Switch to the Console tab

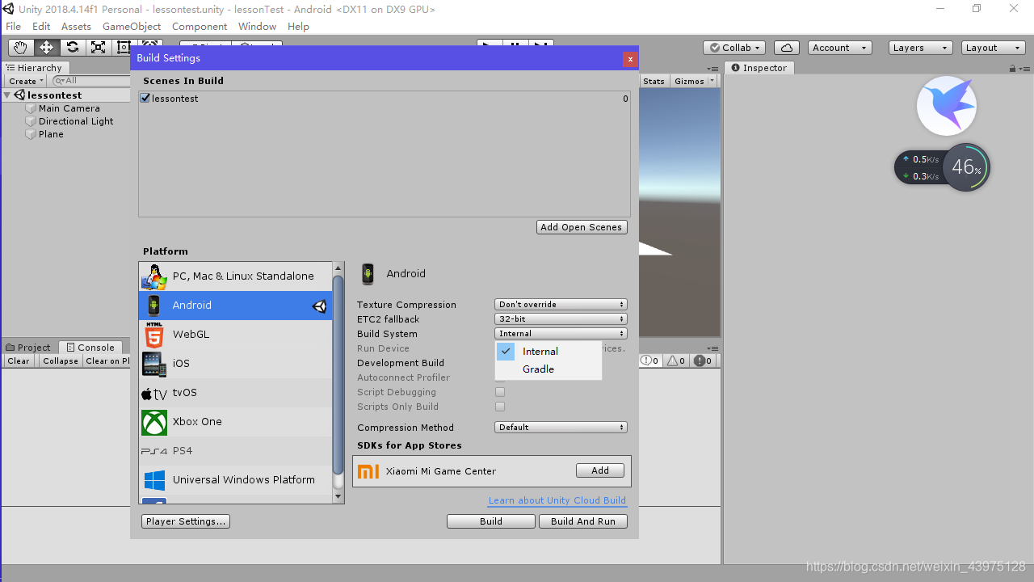tap(90, 348)
